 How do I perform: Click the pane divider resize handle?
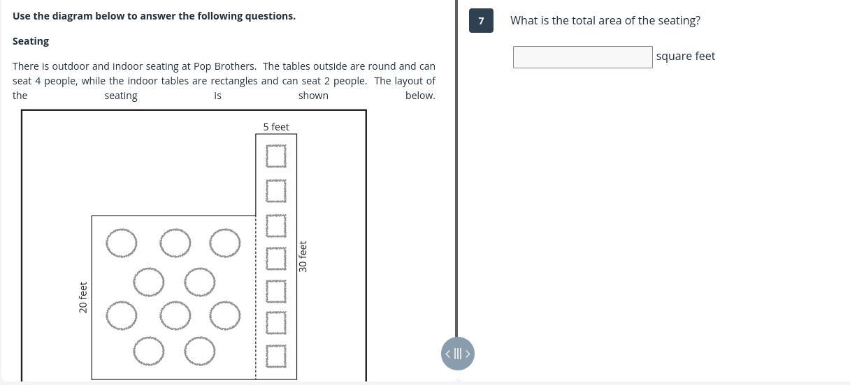pos(458,354)
